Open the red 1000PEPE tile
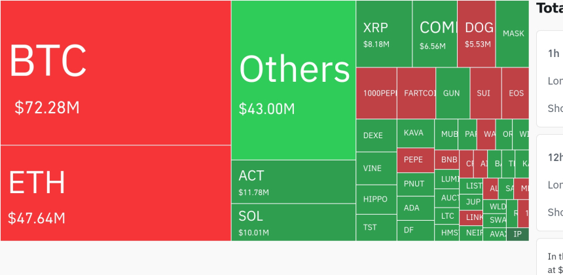This screenshot has width=563, height=275. [376, 93]
